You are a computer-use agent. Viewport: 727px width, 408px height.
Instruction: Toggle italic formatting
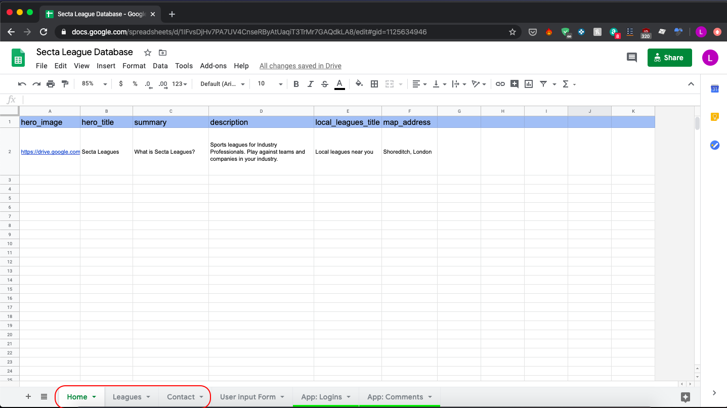pyautogui.click(x=311, y=84)
